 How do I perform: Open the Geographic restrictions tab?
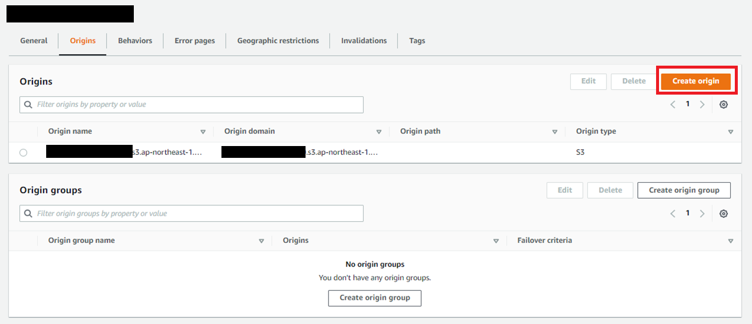(x=278, y=41)
